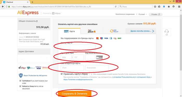Click the card number input field
The height and width of the screenshot is (97, 182).
coord(78,47)
